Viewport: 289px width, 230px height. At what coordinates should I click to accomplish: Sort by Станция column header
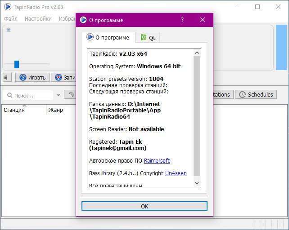(x=24, y=110)
